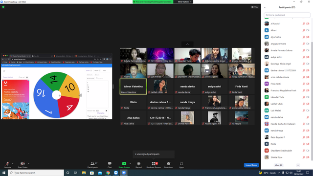Click the Leave Room button
This screenshot has width=313, height=176.
(x=251, y=165)
